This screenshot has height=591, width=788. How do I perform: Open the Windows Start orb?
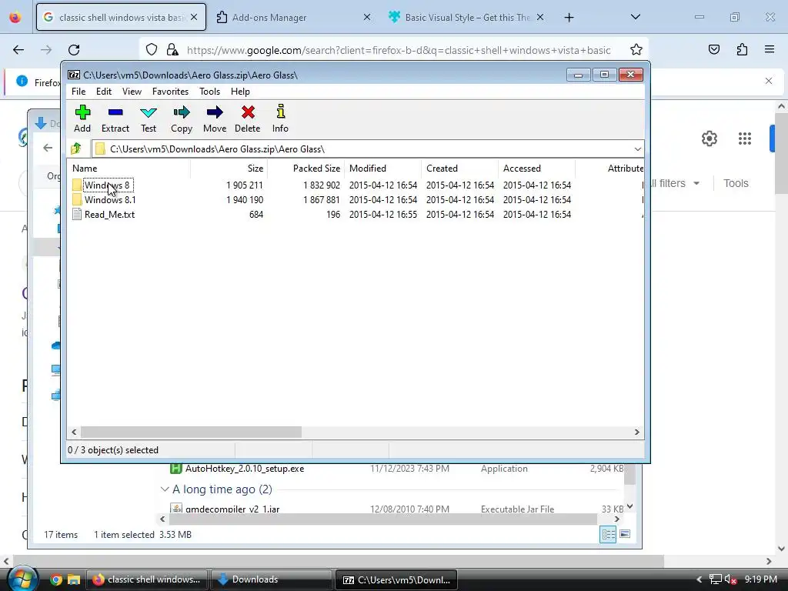click(x=21, y=579)
